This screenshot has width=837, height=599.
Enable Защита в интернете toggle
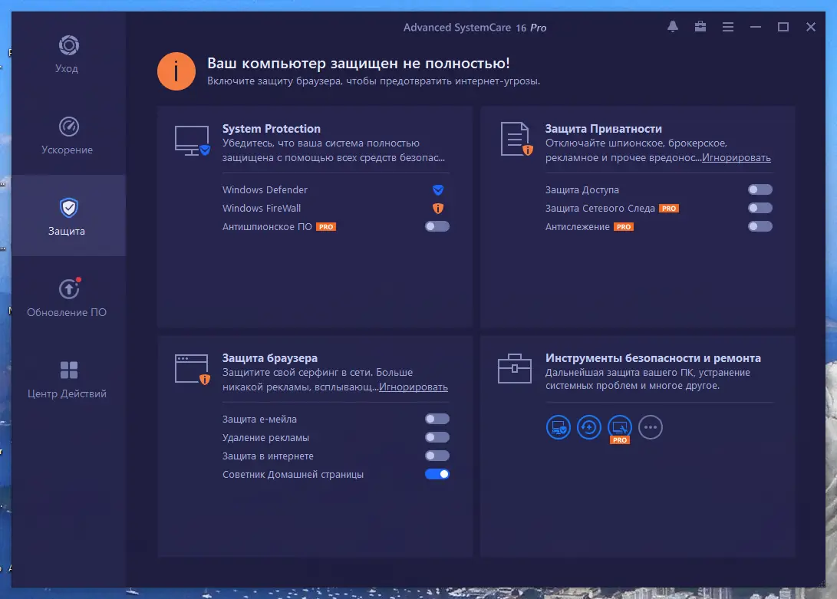coord(437,456)
